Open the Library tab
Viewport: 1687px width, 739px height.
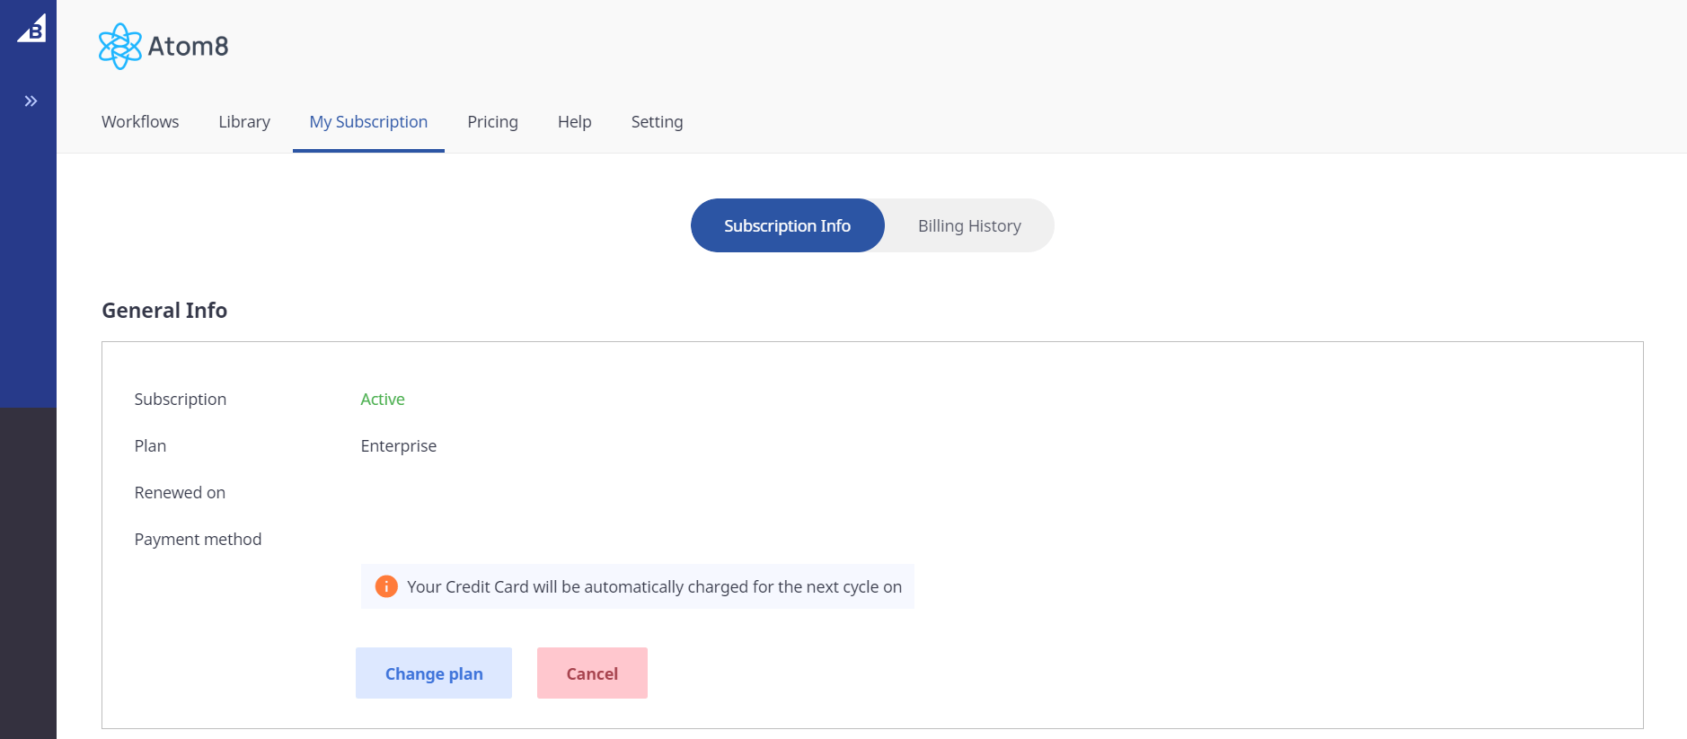[244, 121]
